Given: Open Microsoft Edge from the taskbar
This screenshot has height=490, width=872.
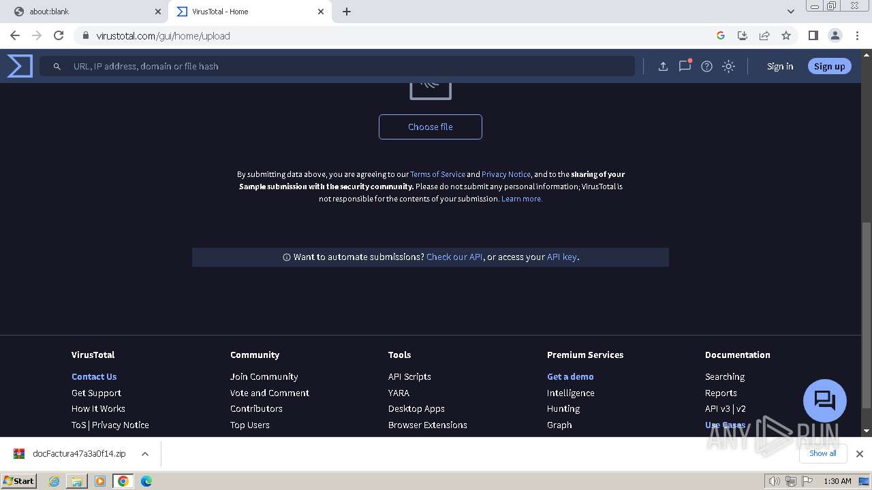Looking at the screenshot, I should [x=146, y=481].
